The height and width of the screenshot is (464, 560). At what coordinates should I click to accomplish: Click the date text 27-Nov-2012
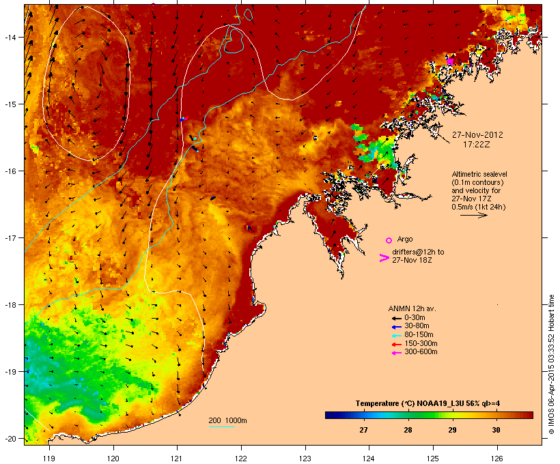click(477, 135)
